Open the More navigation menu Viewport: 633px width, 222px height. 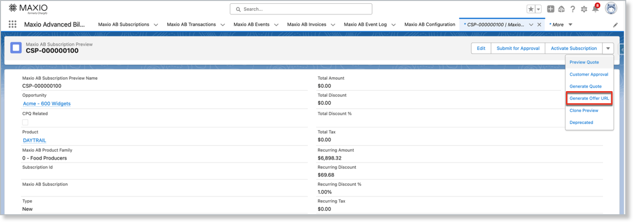pos(561,24)
